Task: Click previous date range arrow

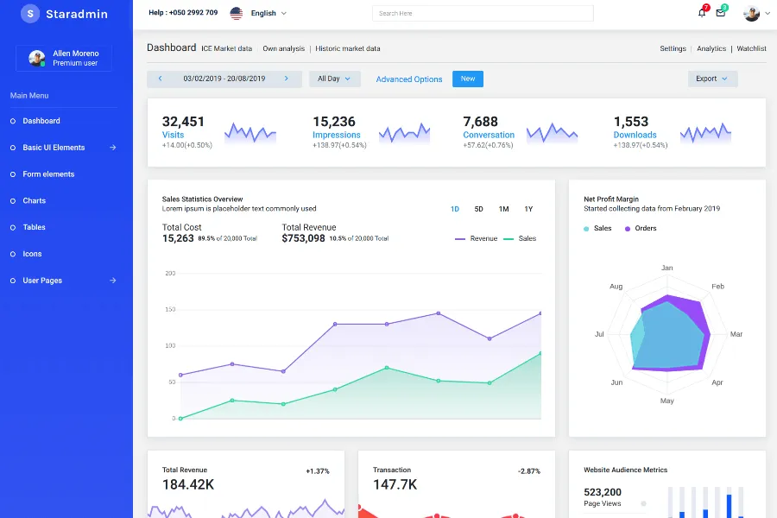Action: click(x=160, y=79)
